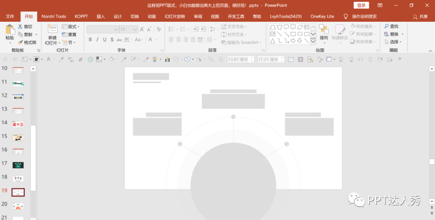Open the font name dropdown
The width and height of the screenshot is (435, 220).
(116, 29)
